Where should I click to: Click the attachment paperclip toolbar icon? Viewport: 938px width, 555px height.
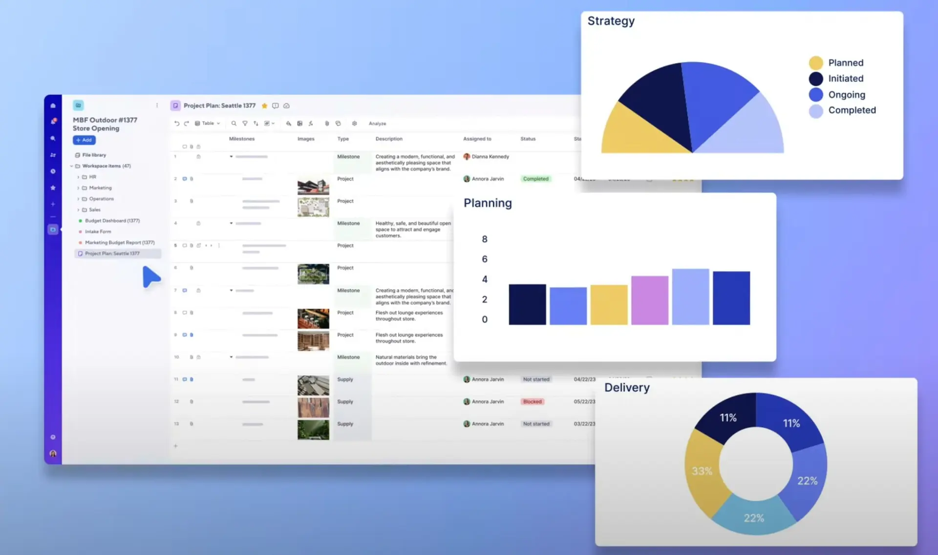pyautogui.click(x=327, y=123)
